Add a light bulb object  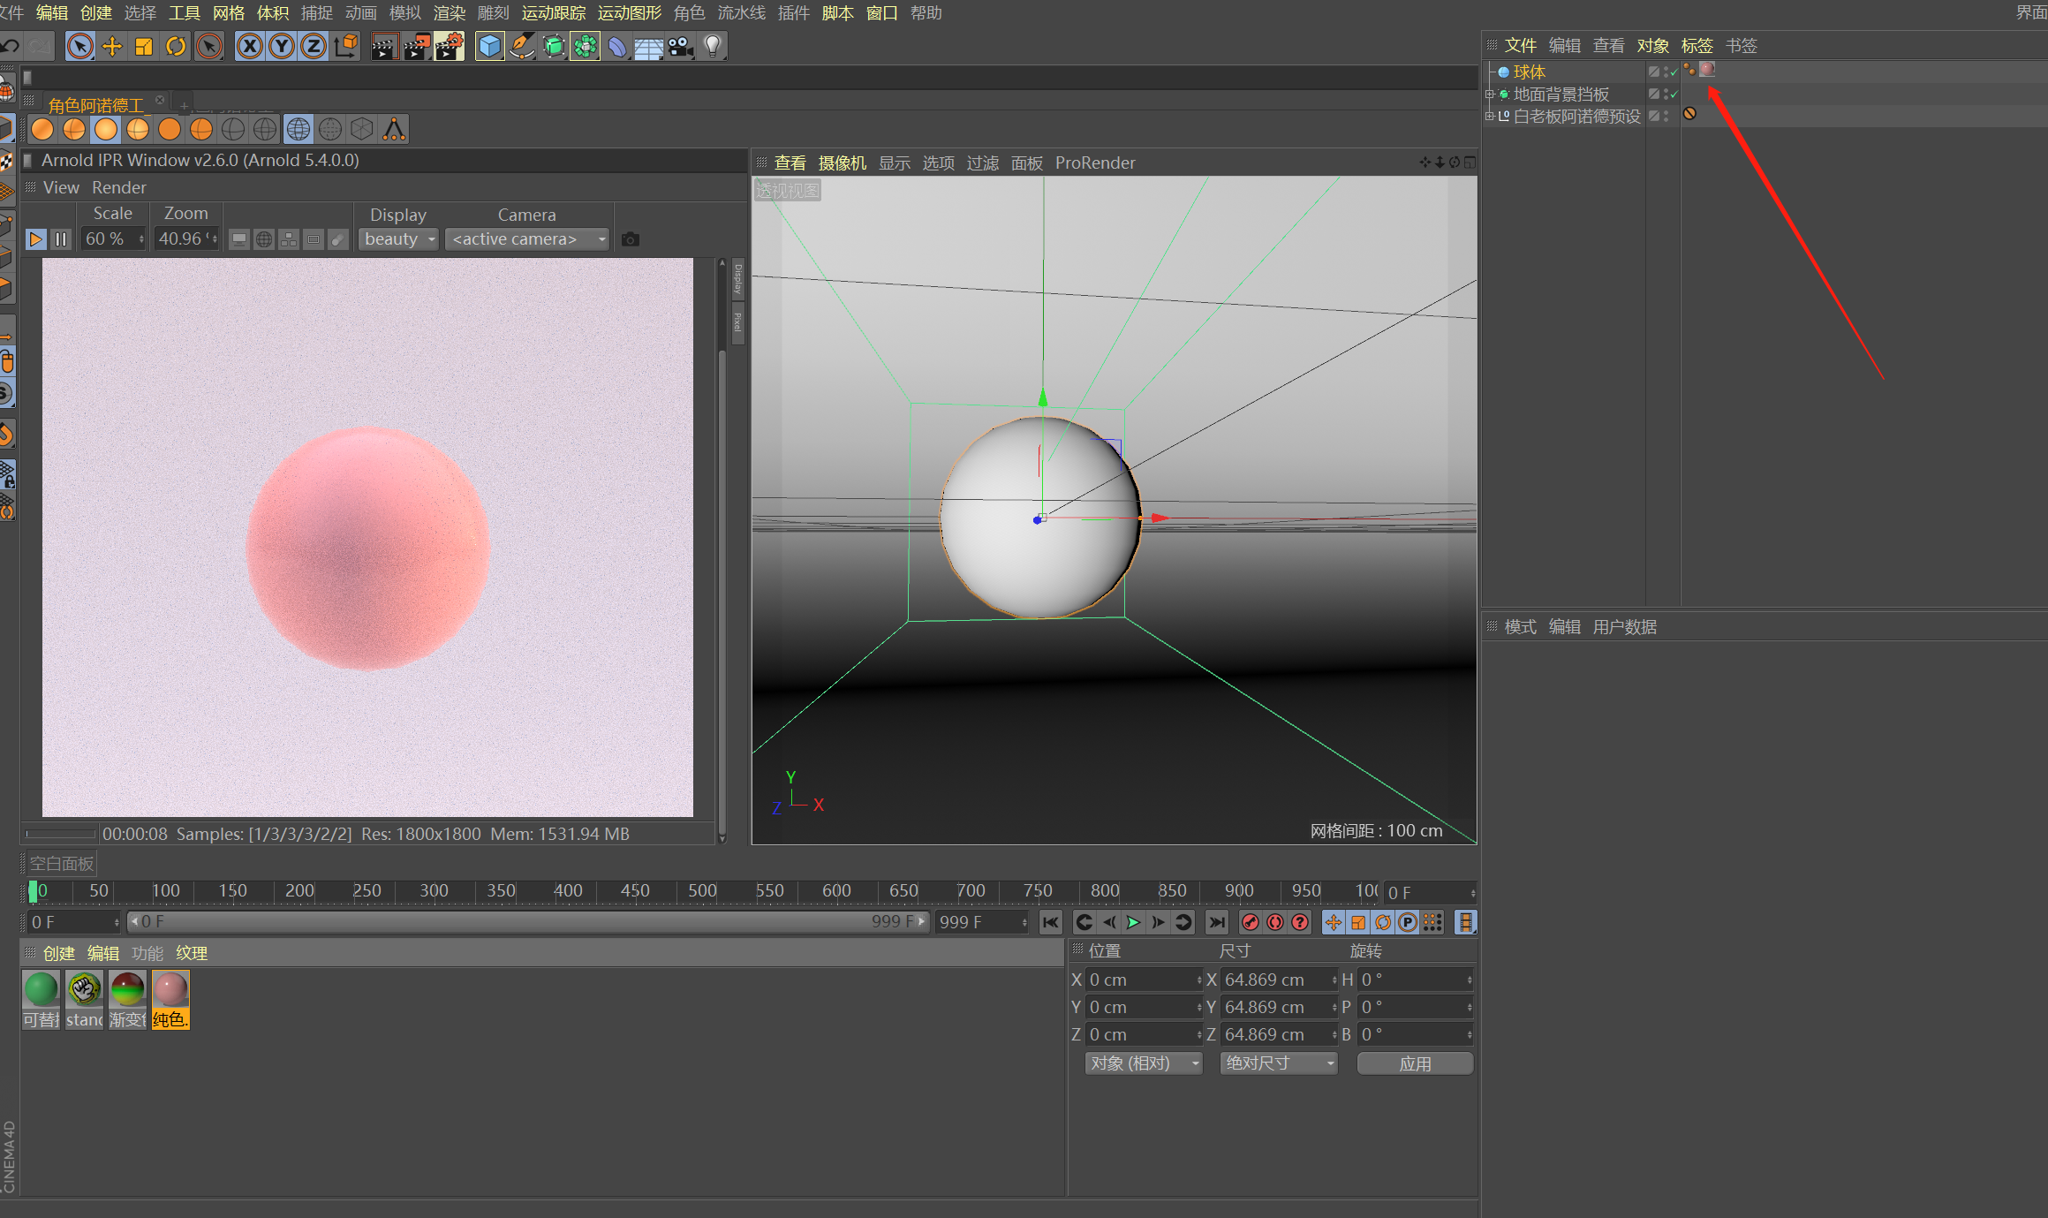coord(713,46)
